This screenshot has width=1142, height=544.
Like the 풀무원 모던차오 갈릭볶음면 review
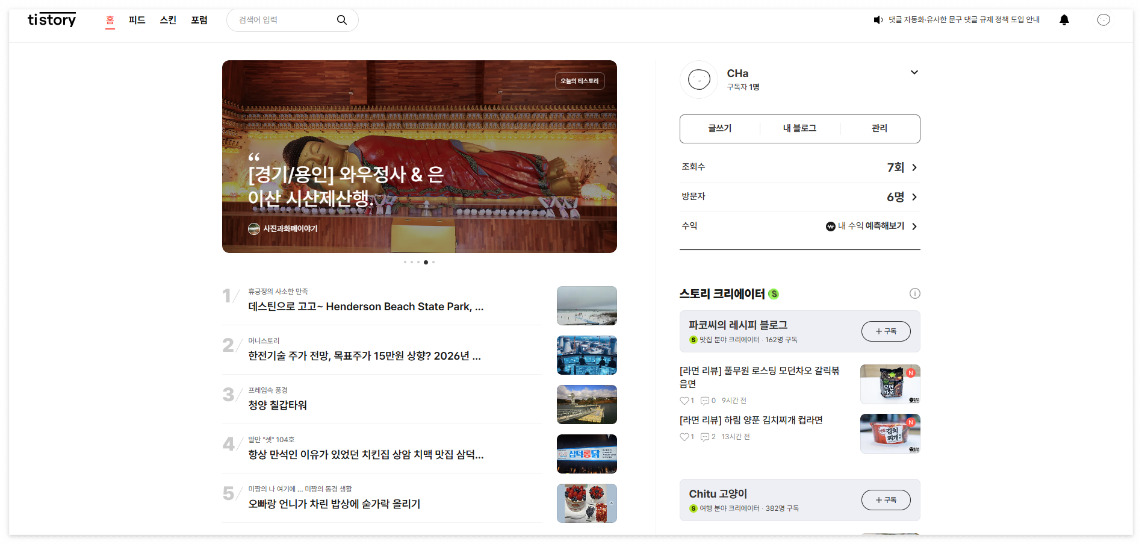pos(684,400)
